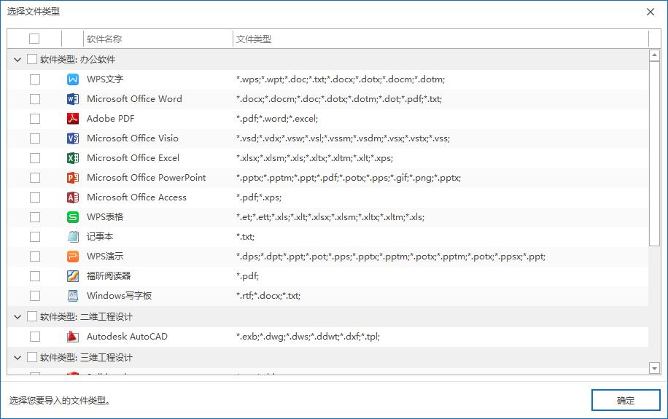Click the Microsoft Office Excel icon
668x419 pixels.
click(72, 158)
